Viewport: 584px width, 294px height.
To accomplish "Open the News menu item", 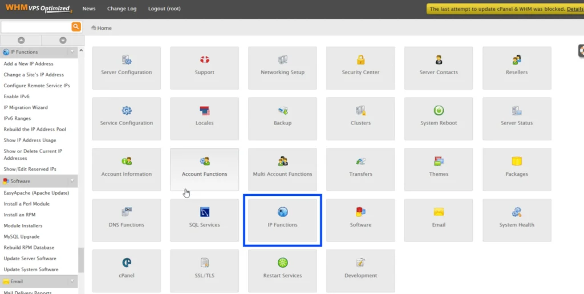I will (89, 9).
